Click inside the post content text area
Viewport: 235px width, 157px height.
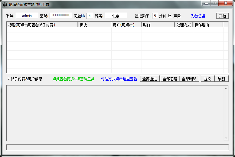point(115,113)
